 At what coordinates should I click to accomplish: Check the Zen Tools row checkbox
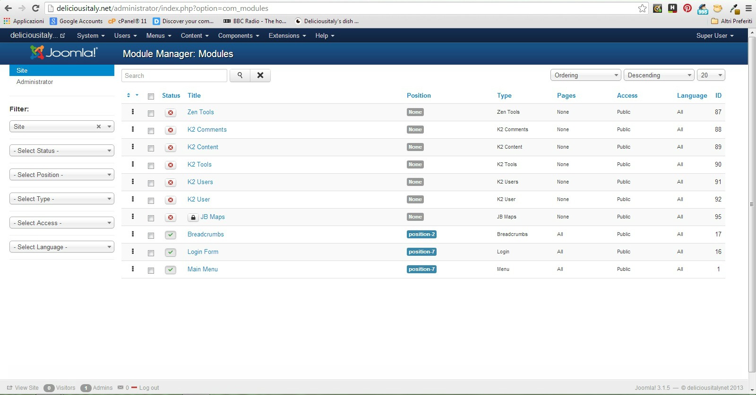point(151,113)
